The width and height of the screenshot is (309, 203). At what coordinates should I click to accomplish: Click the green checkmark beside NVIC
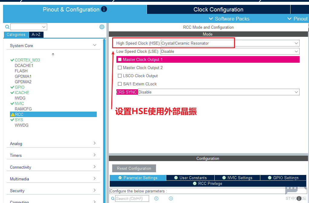click(x=12, y=103)
